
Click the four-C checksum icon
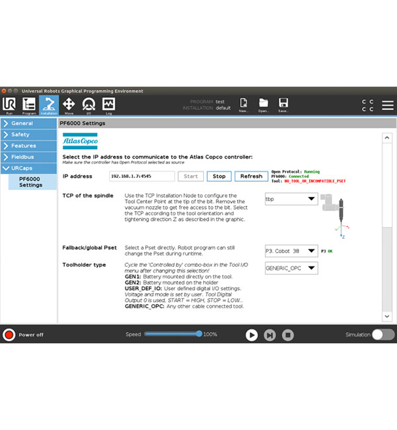pos(367,105)
